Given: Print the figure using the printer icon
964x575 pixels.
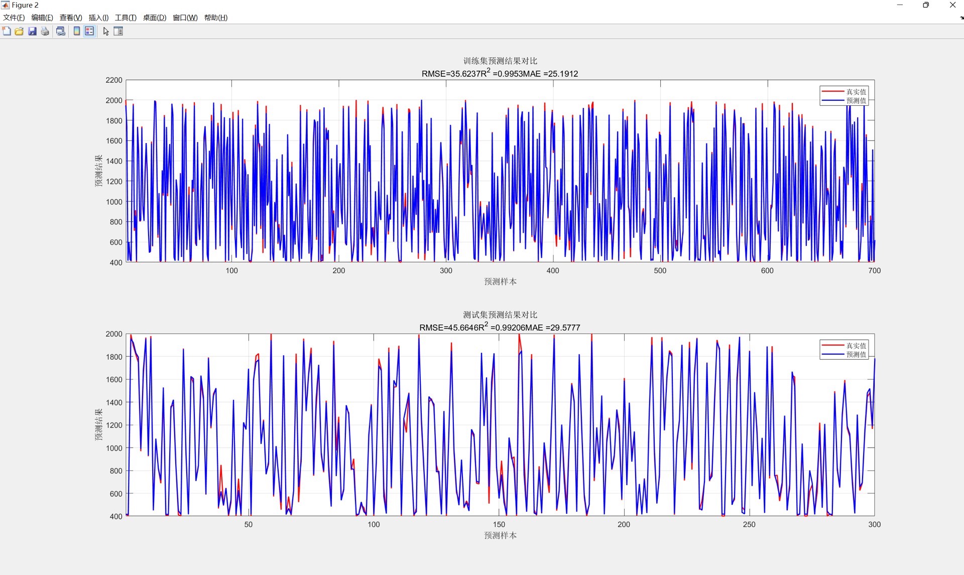Looking at the screenshot, I should coord(45,31).
